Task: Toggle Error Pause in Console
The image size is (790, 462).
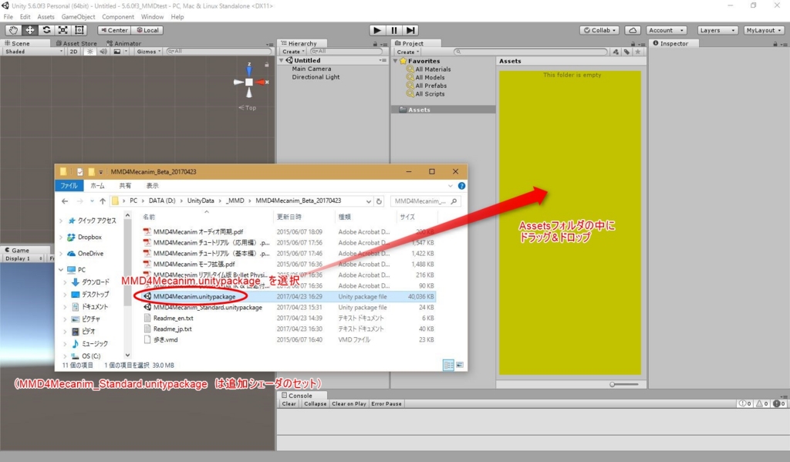Action: [387, 403]
